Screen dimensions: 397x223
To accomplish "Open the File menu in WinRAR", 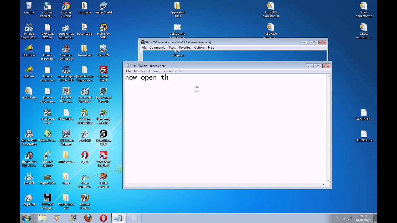I will [x=144, y=48].
